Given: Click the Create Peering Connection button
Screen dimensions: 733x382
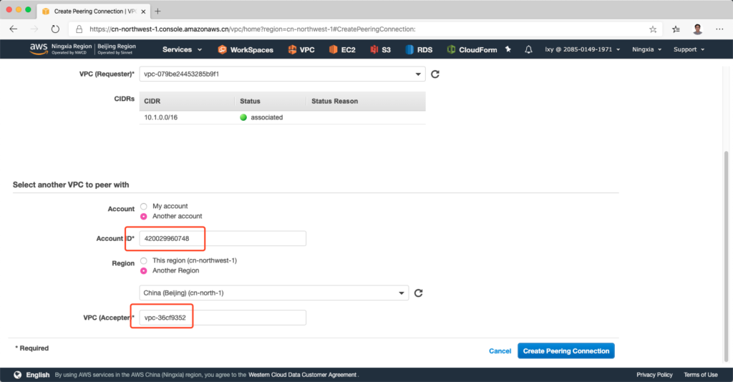Looking at the screenshot, I should (x=565, y=351).
